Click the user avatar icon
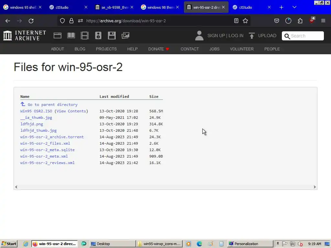Screen dimensions: 331x248 [x=199, y=36]
